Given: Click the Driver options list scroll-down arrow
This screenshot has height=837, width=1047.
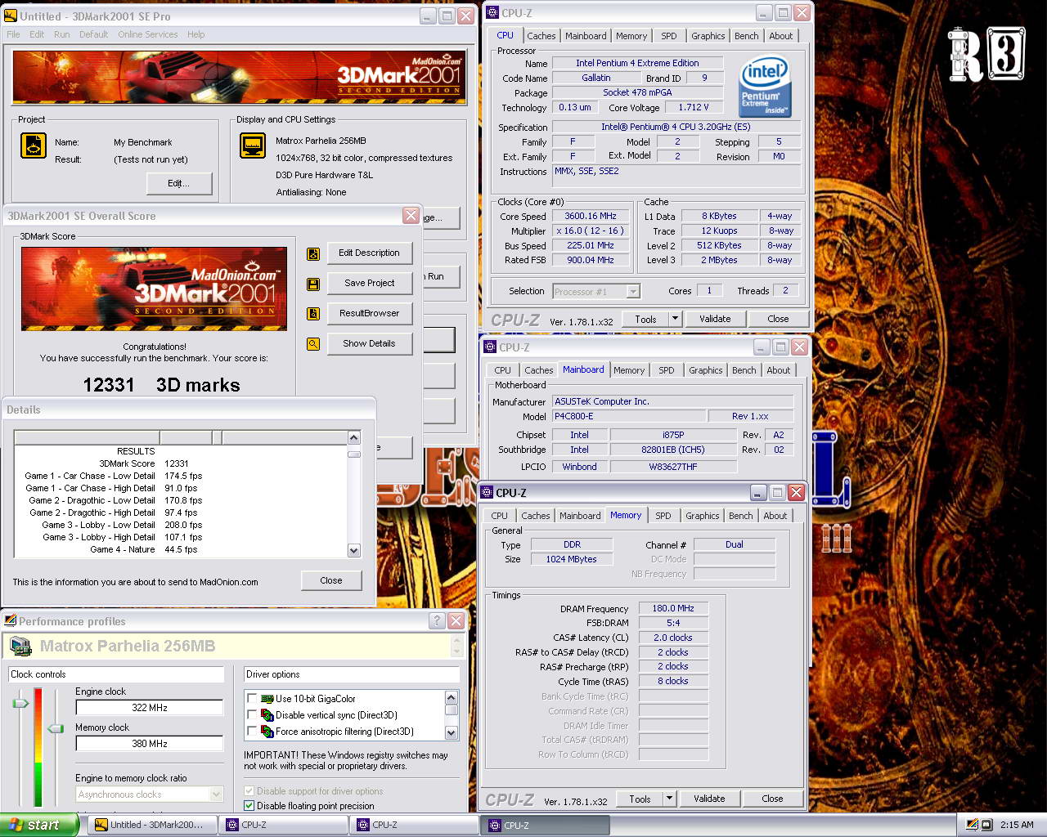Looking at the screenshot, I should tap(451, 732).
